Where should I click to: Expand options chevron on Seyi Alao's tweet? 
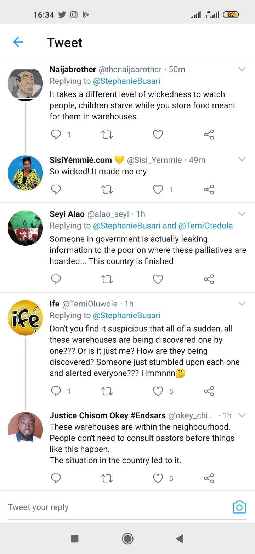tap(242, 214)
